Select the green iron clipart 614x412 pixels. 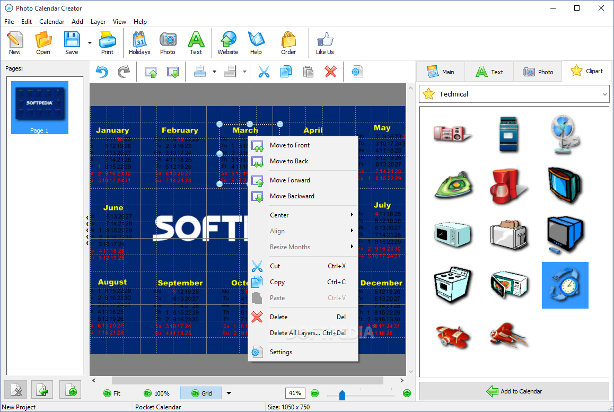(453, 185)
